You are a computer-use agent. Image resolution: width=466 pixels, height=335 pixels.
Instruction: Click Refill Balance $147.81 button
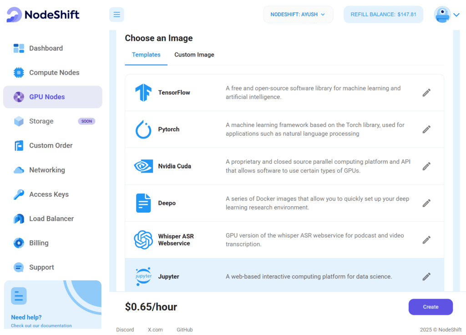tap(383, 15)
